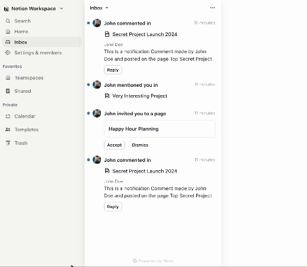Viewport: 307px width, 267px height.
Task: Open Trash via its bin icon
Action: point(8,143)
